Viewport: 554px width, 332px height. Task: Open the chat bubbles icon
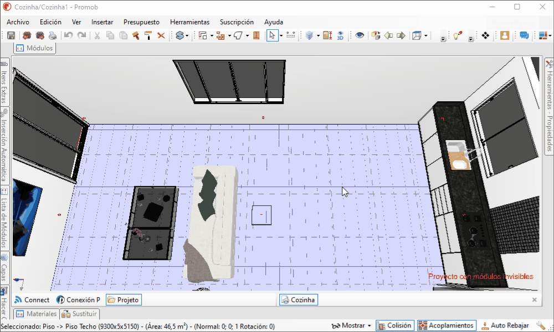click(524, 35)
